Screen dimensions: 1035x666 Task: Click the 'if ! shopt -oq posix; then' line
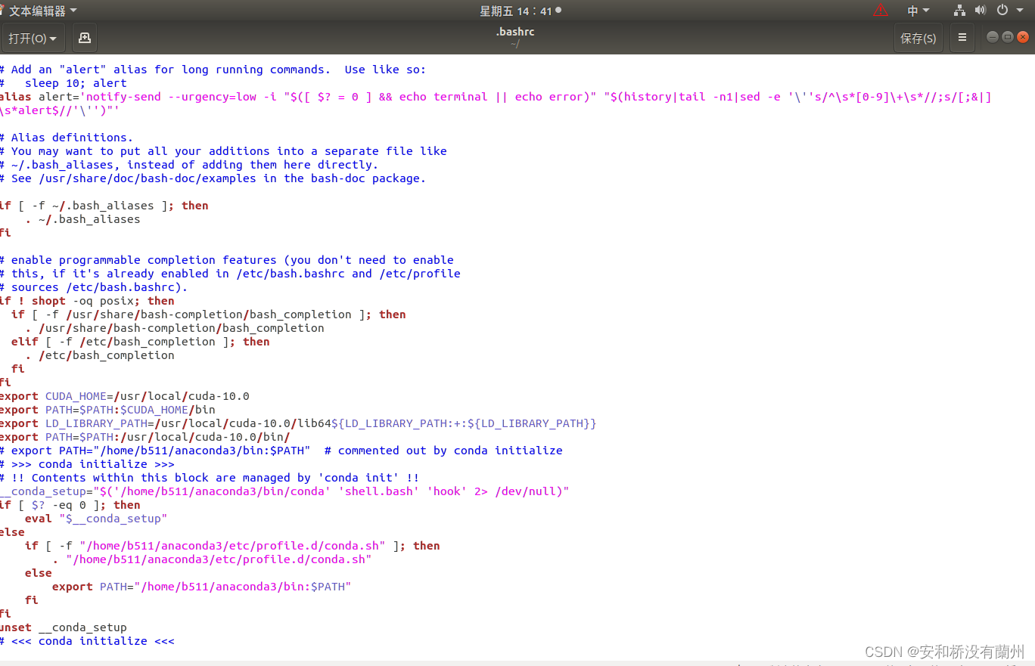point(87,301)
